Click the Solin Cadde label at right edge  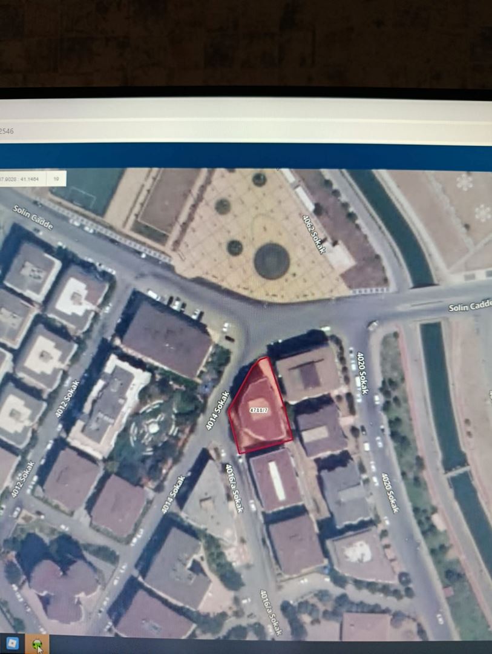[470, 308]
